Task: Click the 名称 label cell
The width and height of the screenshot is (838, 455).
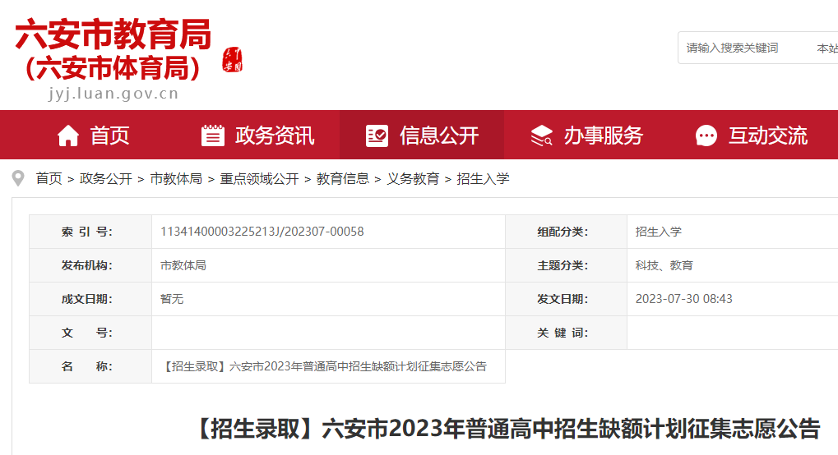Action: pos(90,366)
